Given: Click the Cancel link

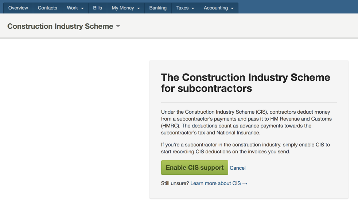Looking at the screenshot, I should point(238,168).
